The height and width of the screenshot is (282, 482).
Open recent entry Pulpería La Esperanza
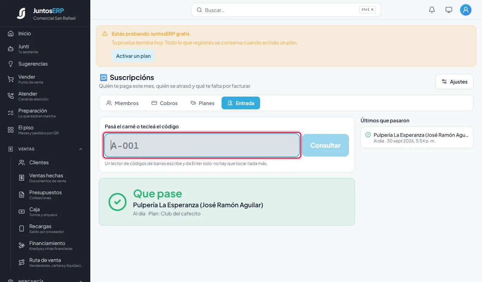(417, 137)
